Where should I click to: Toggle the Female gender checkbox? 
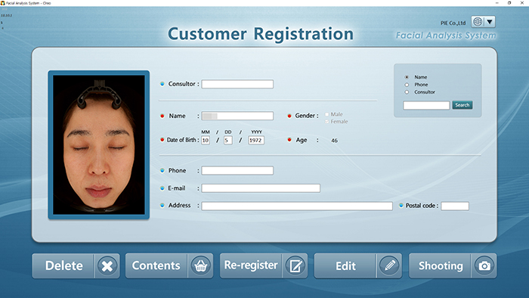(x=326, y=122)
